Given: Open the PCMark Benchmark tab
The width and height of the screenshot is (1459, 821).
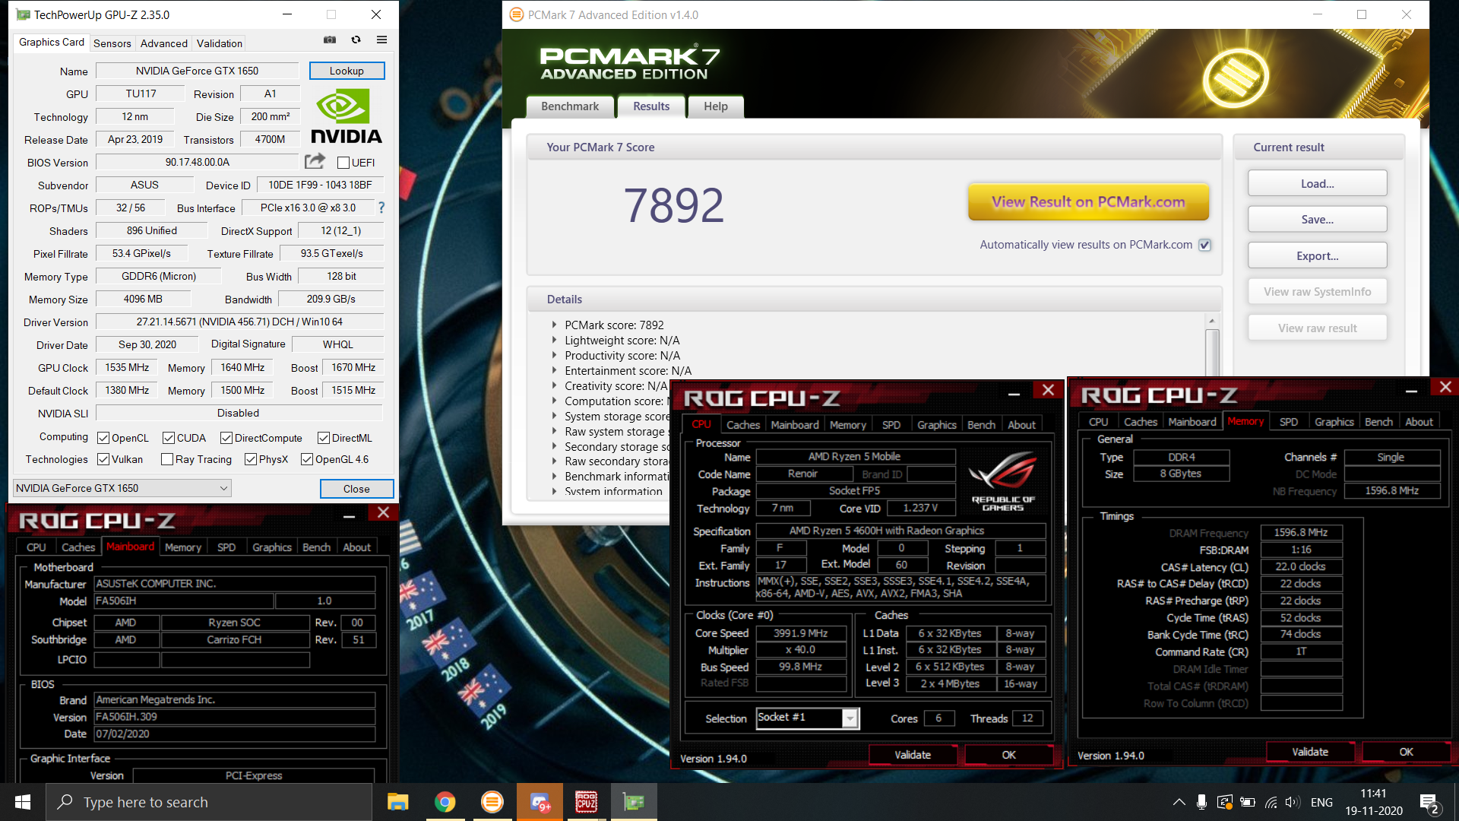Looking at the screenshot, I should point(570,106).
